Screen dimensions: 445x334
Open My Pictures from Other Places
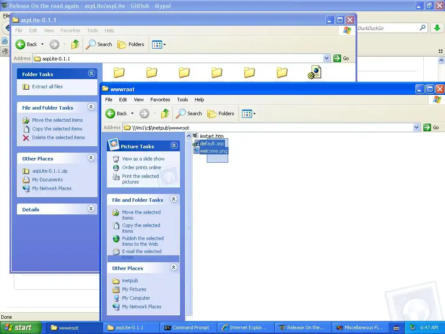(x=134, y=289)
